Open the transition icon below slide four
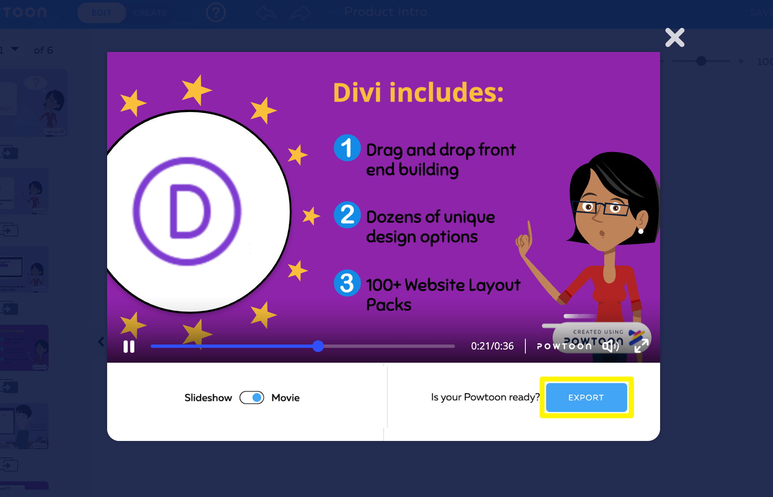Viewport: 773px width, 497px height. pyautogui.click(x=9, y=387)
